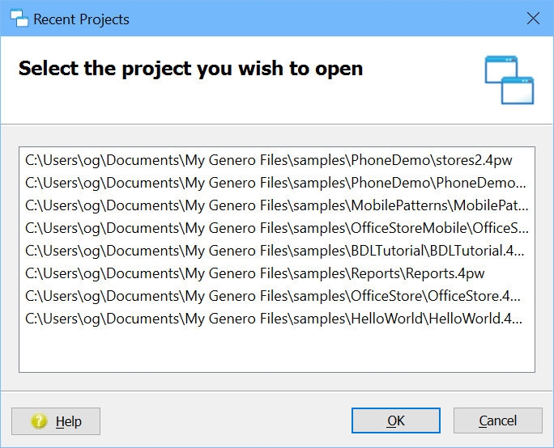Viewport: 554px width, 448px height.
Task: Select the OfficeStore project entry
Action: coord(273,296)
